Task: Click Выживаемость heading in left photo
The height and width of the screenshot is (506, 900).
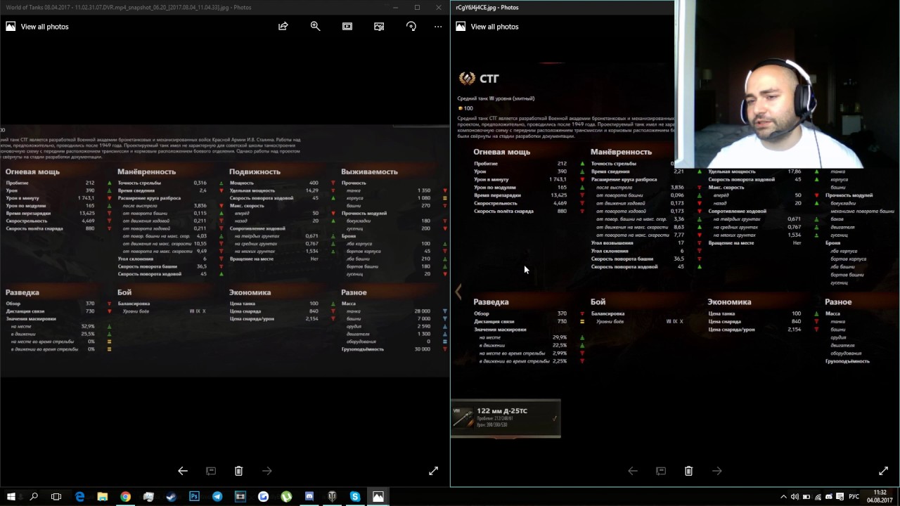Action: [369, 171]
